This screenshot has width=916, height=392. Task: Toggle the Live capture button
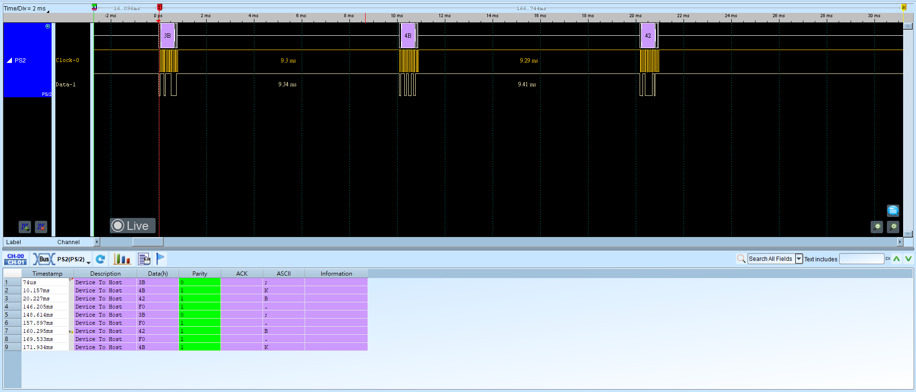[x=133, y=226]
